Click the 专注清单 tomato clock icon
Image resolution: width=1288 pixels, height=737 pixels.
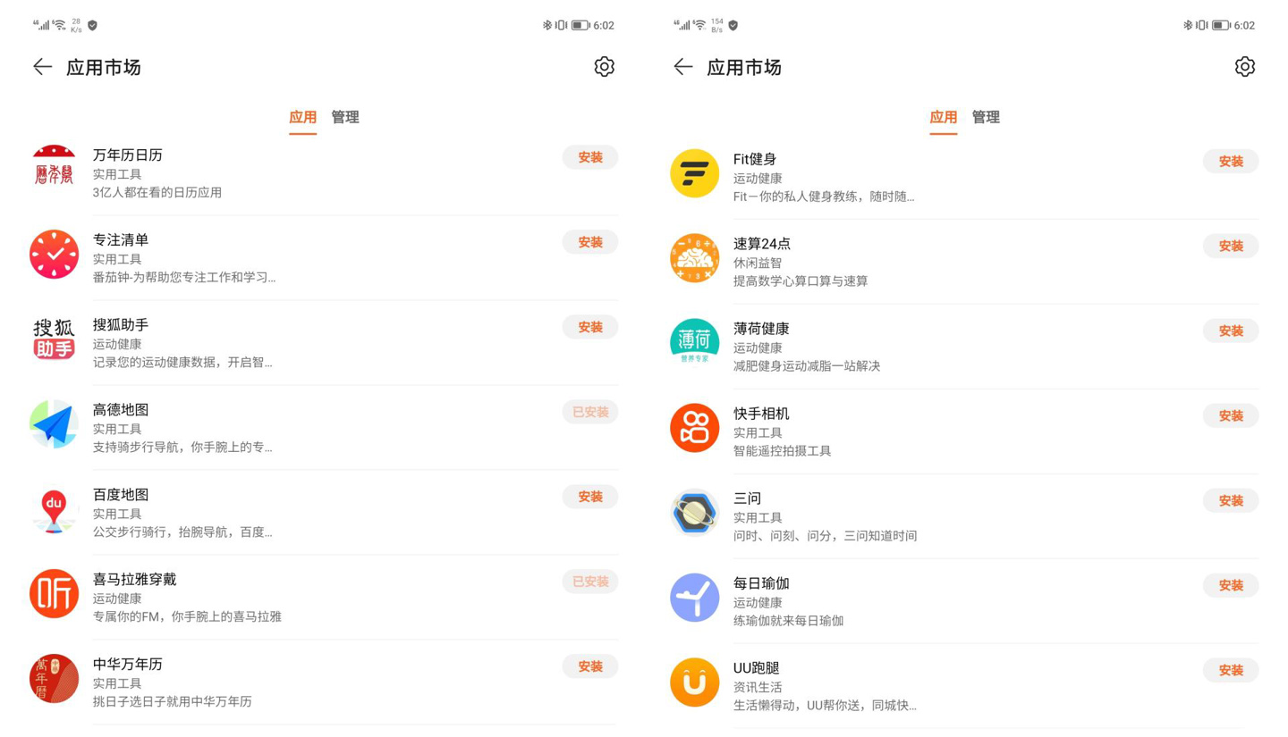pos(54,255)
